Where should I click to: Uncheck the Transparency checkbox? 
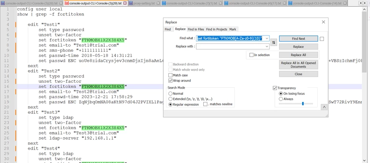tap(274, 88)
